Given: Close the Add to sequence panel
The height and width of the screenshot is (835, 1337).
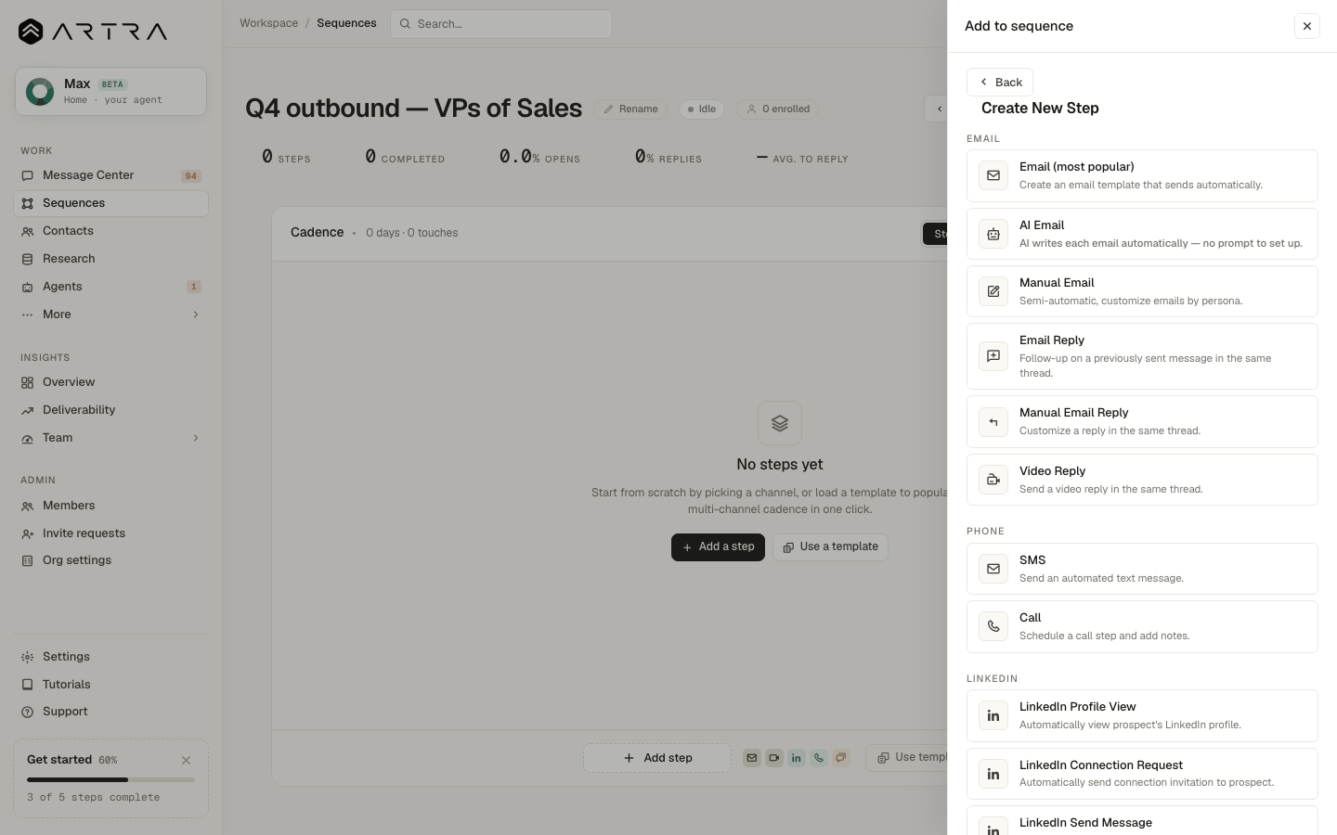Looking at the screenshot, I should pos(1307,26).
